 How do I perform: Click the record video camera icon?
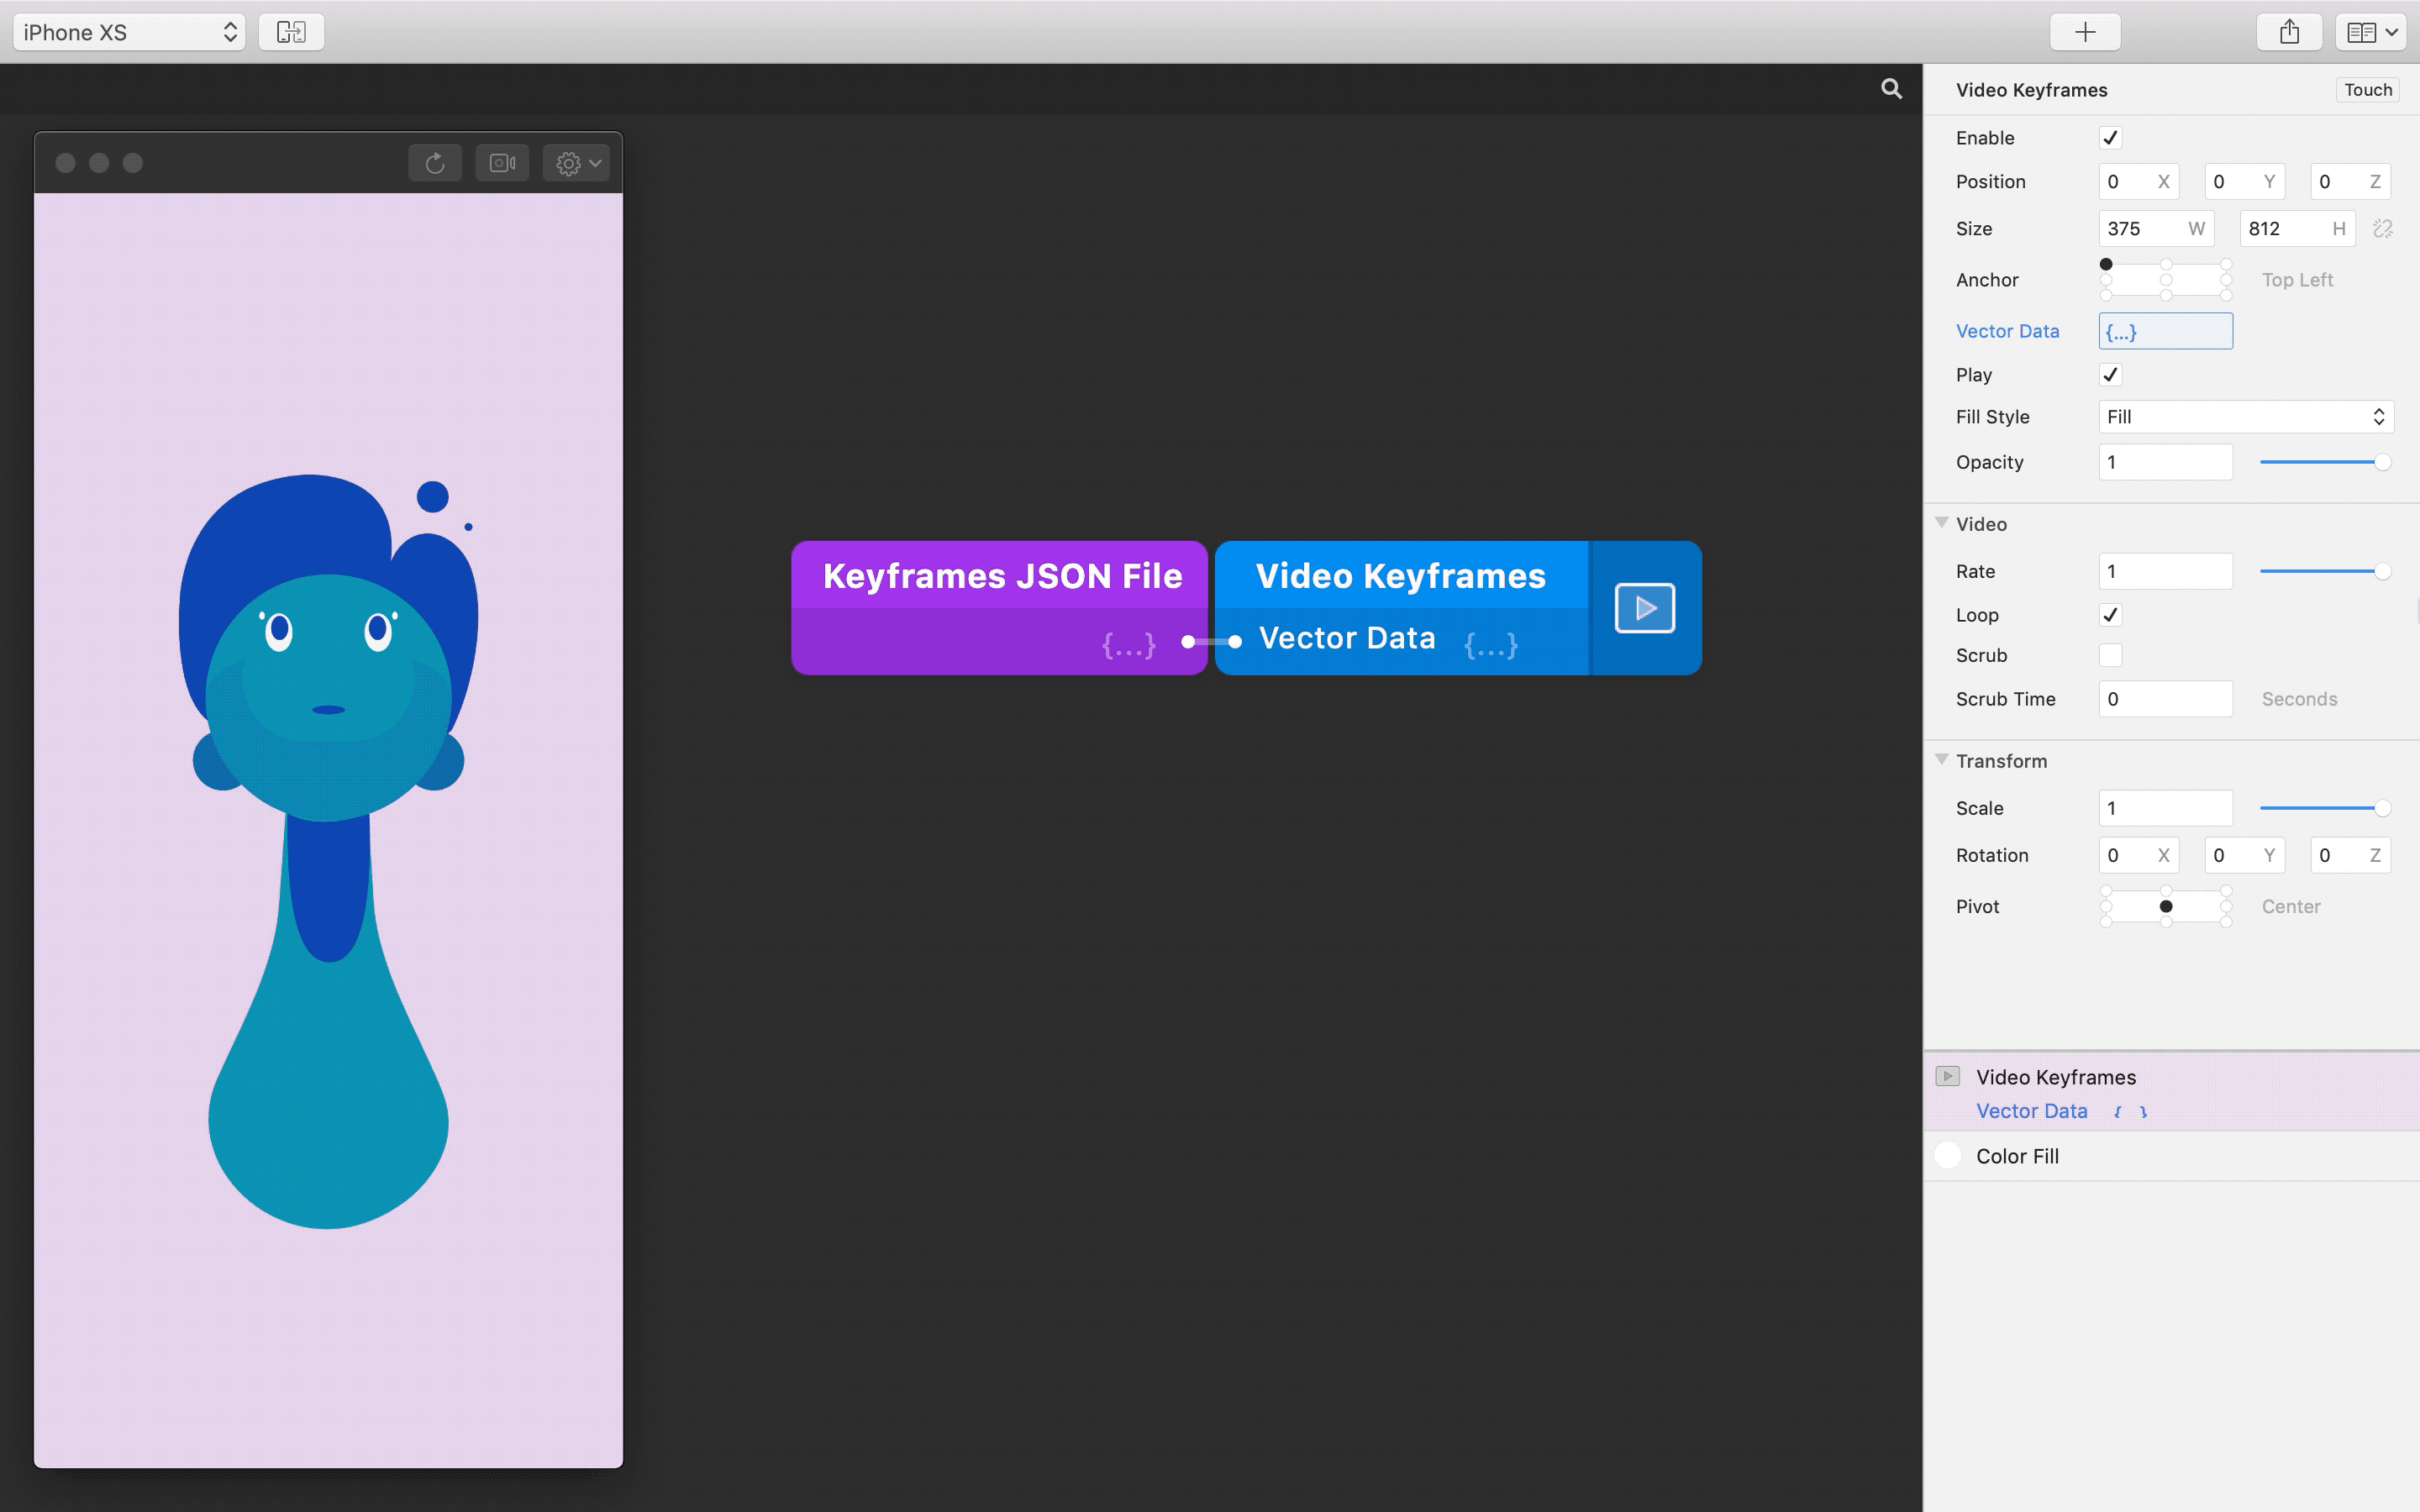[502, 163]
